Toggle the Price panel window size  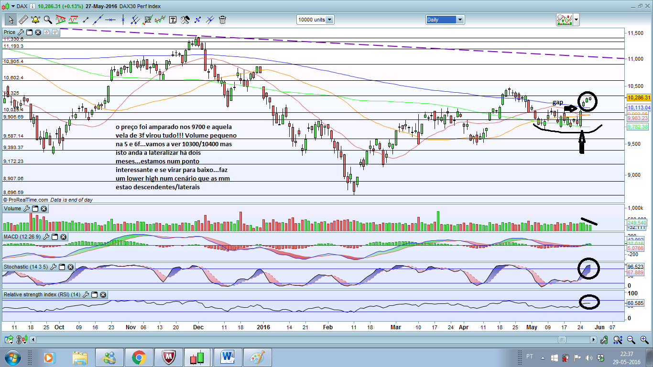29,32
